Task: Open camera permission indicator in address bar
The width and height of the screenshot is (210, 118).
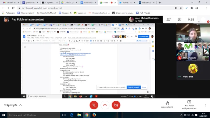Action: 176,8
